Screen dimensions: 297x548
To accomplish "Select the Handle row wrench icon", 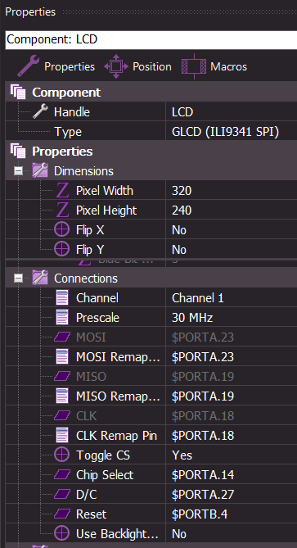I will (x=40, y=112).
